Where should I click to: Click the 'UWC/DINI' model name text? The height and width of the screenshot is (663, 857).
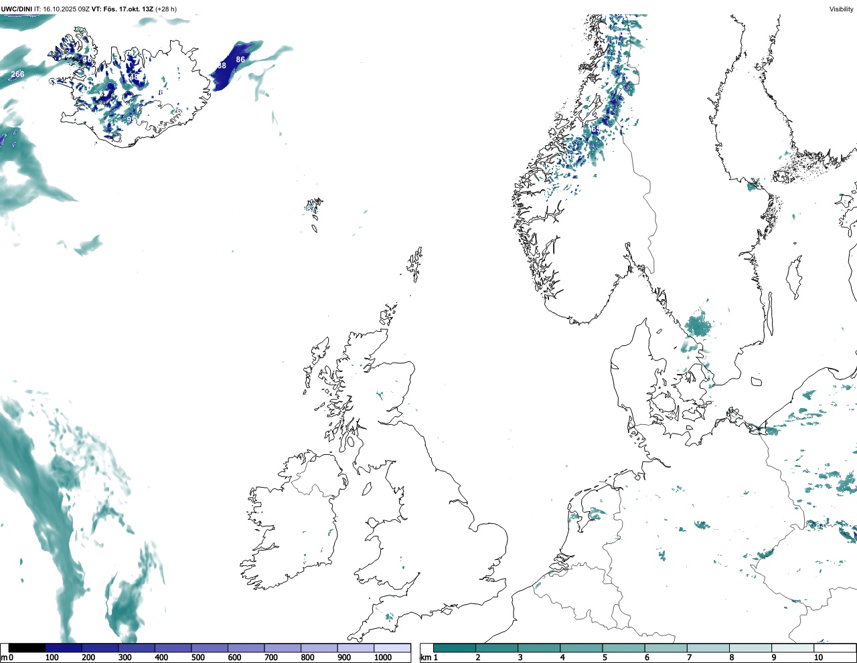click(x=17, y=9)
